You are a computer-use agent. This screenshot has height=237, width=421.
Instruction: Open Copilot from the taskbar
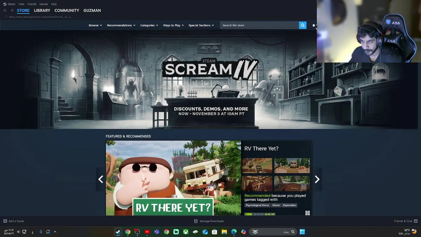243,232
